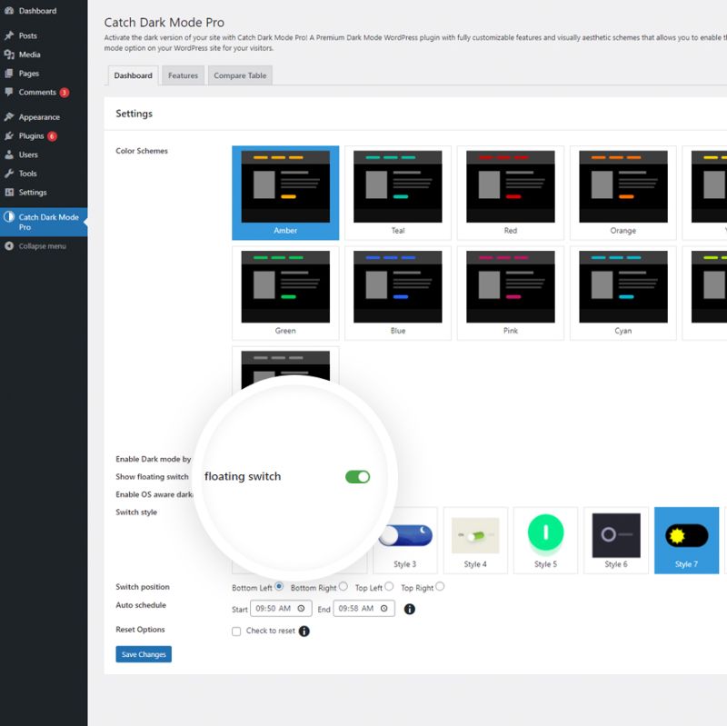Click the Save Changes button

point(144,654)
